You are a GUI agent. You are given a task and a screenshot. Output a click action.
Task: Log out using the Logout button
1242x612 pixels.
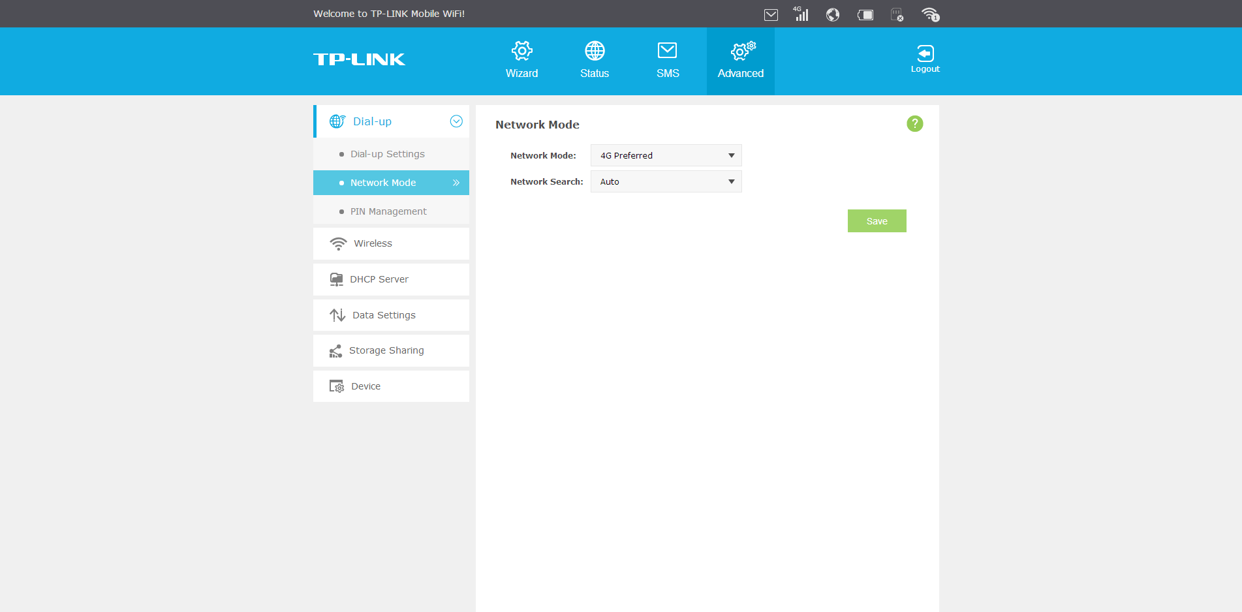click(925, 59)
